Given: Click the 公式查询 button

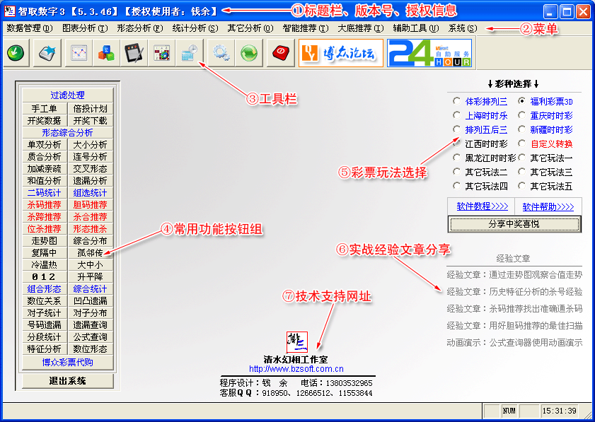Looking at the screenshot, I should click(91, 336).
